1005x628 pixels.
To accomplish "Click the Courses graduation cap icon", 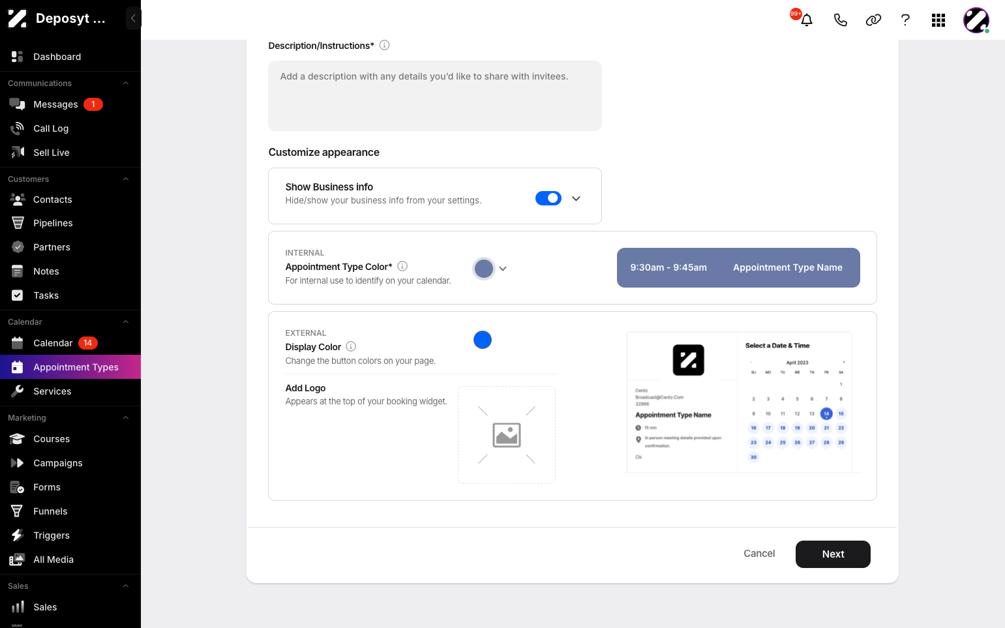I will (x=18, y=439).
